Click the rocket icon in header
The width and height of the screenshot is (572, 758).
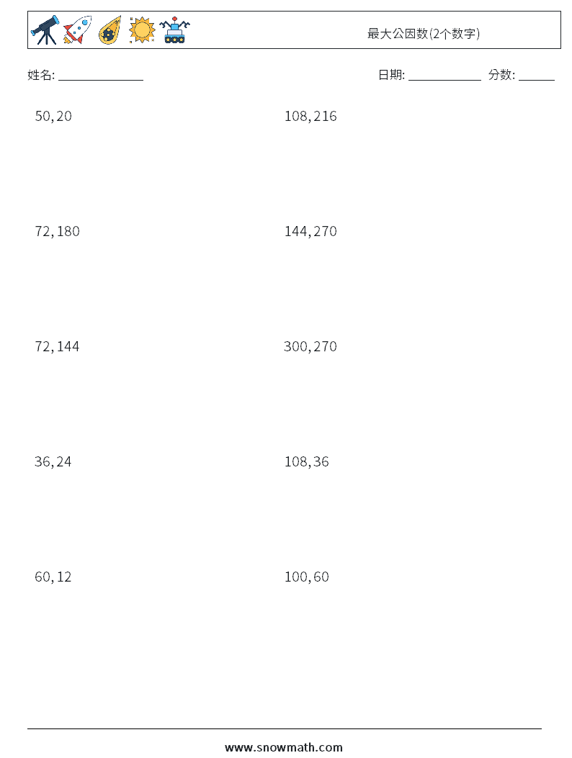point(77,30)
